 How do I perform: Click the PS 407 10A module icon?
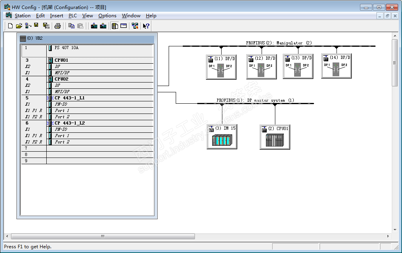[50, 48]
